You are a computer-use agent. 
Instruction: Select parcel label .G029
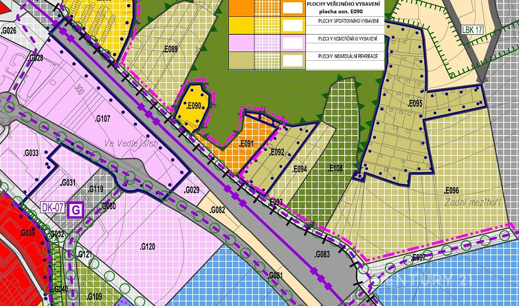coord(192,190)
